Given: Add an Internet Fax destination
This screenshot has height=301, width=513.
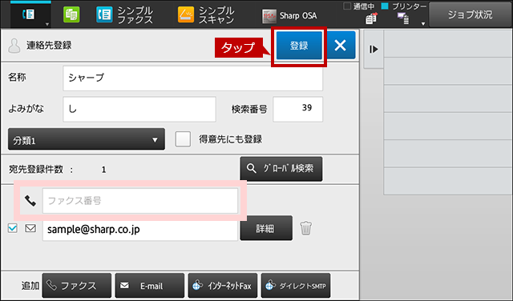Looking at the screenshot, I should coord(223,286).
